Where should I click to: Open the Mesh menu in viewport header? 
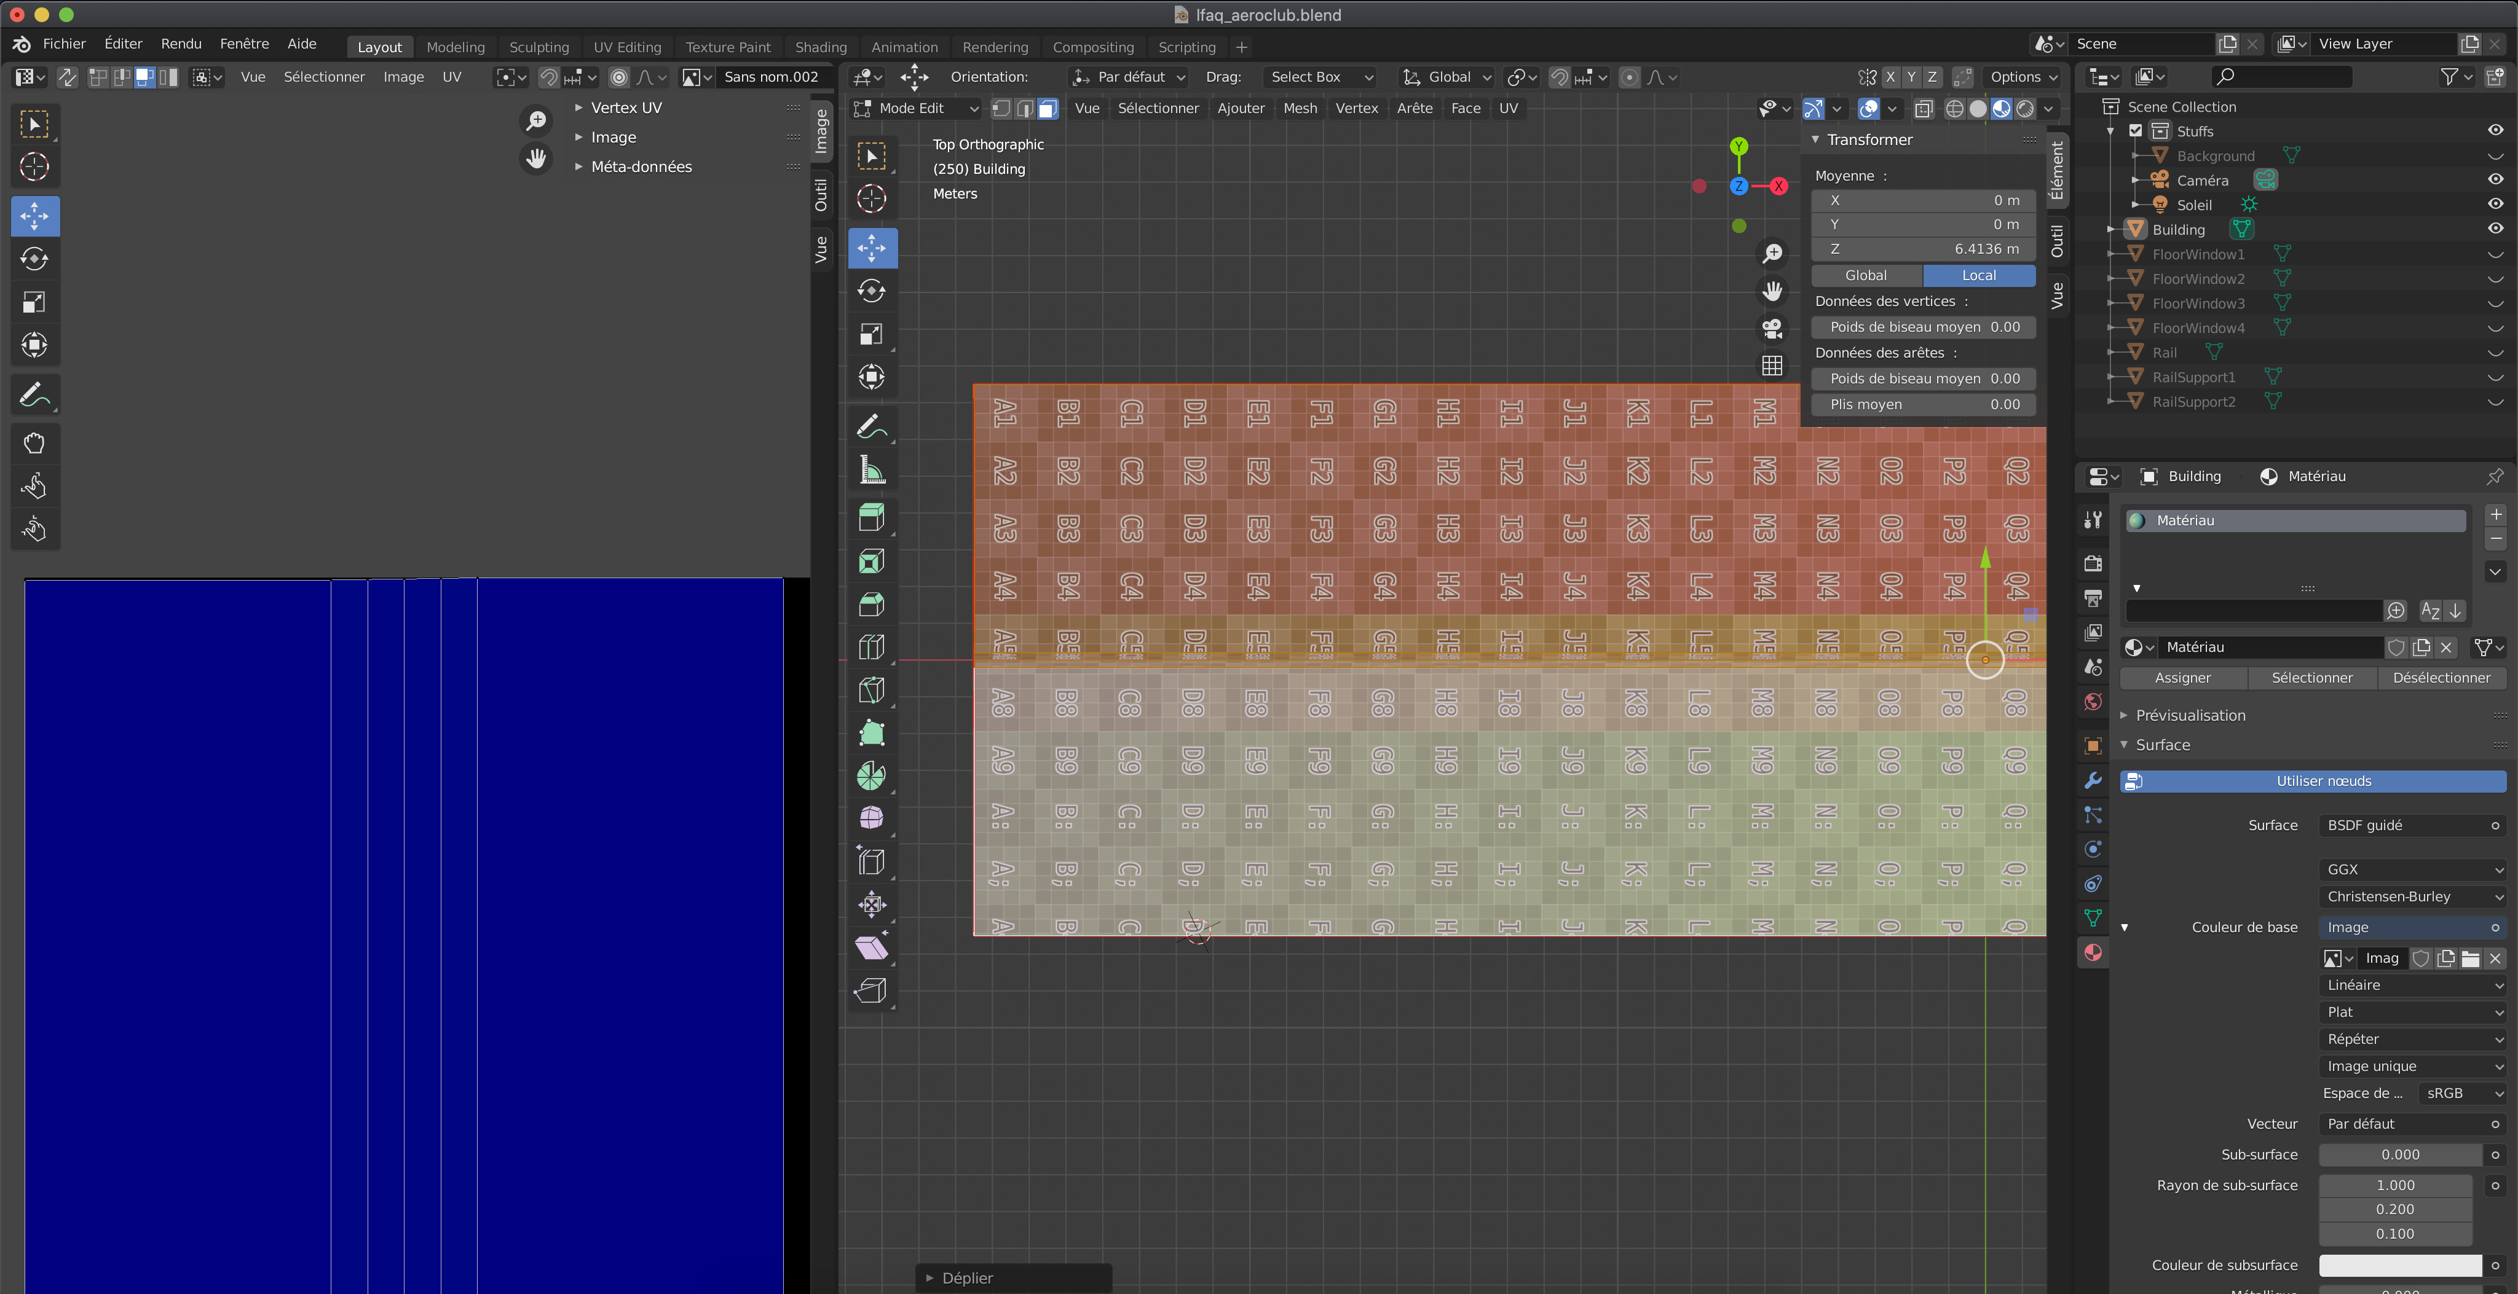(x=1300, y=108)
